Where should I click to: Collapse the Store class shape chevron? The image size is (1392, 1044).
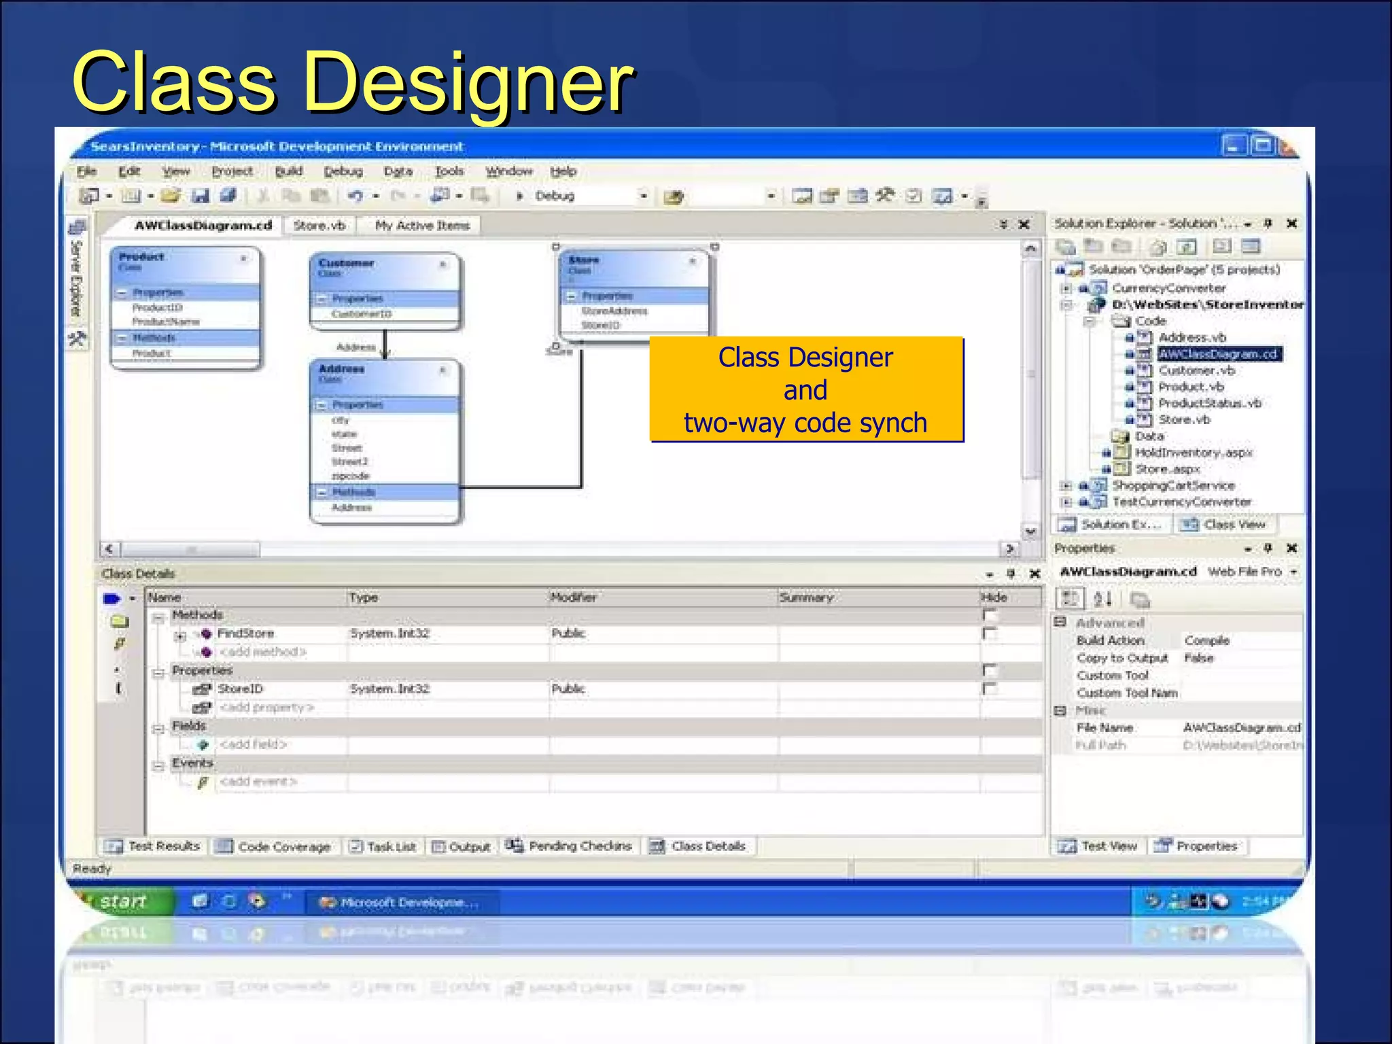point(693,261)
